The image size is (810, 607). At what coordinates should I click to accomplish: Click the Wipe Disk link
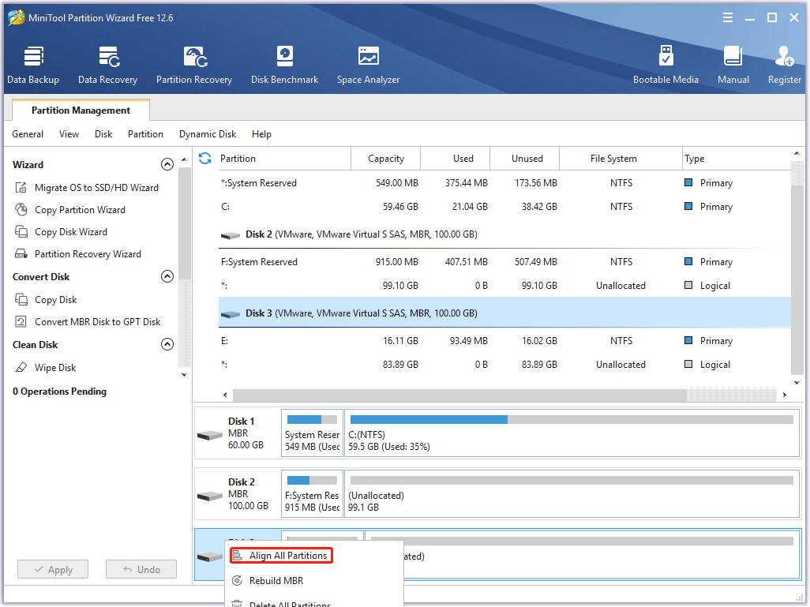(55, 367)
